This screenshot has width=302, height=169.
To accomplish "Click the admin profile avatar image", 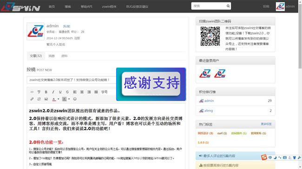I will point(35,31).
